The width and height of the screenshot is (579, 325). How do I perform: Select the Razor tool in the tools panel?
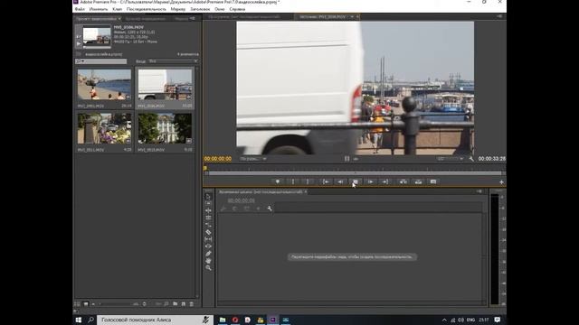(208, 232)
